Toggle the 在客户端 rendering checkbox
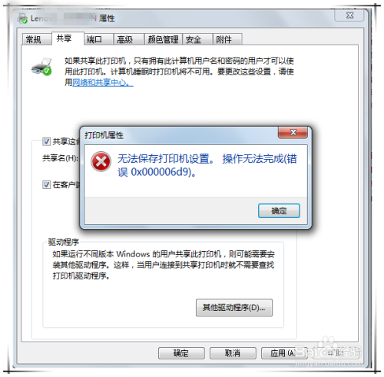Image resolution: width=384 pixels, height=377 pixels. tap(46, 184)
